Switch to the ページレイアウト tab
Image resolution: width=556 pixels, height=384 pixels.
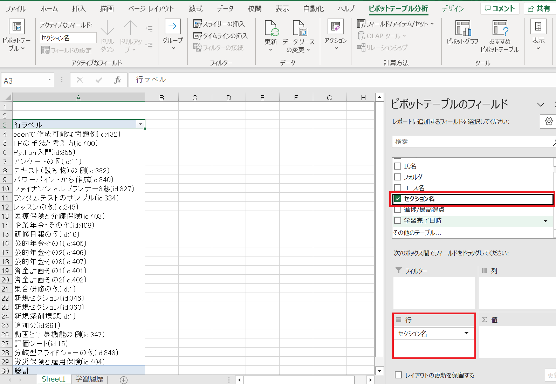click(x=151, y=8)
